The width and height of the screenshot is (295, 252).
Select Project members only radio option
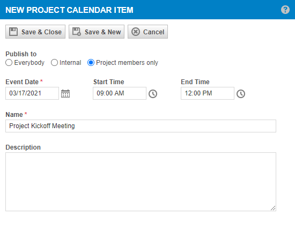(x=91, y=63)
